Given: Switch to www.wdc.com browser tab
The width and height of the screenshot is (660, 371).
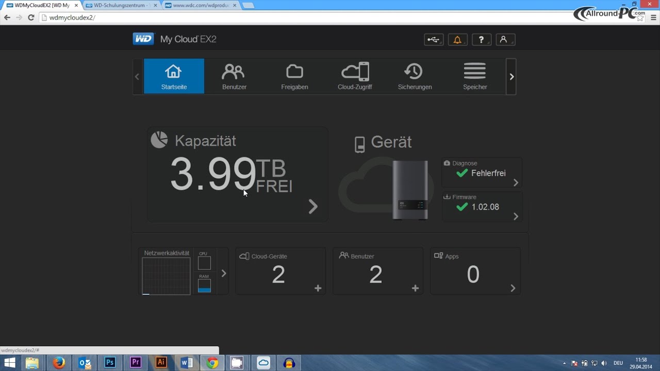Looking at the screenshot, I should (x=200, y=5).
